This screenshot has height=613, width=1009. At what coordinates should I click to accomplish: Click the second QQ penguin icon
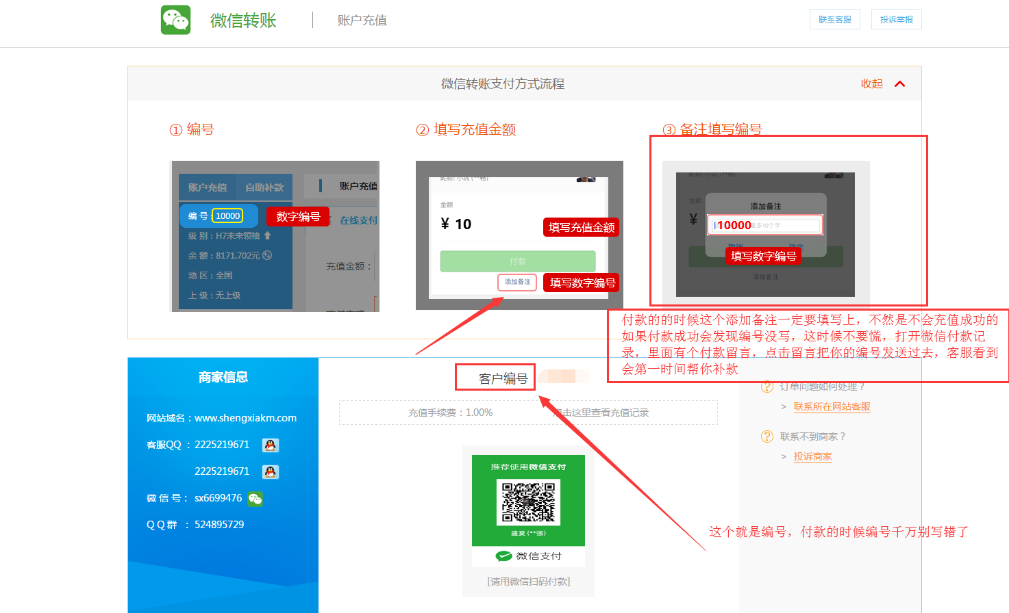click(x=271, y=472)
